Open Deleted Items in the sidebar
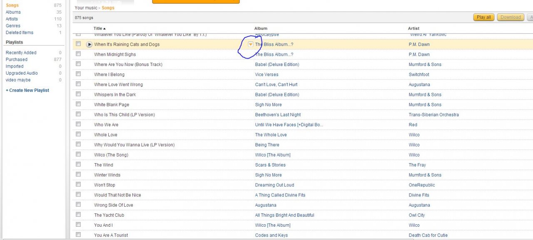533x240 pixels. [x=20, y=32]
